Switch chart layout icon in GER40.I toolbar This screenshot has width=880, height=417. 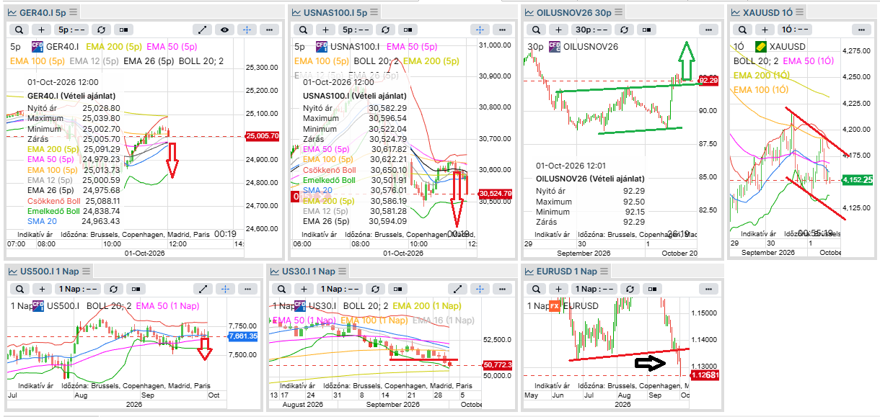123,30
